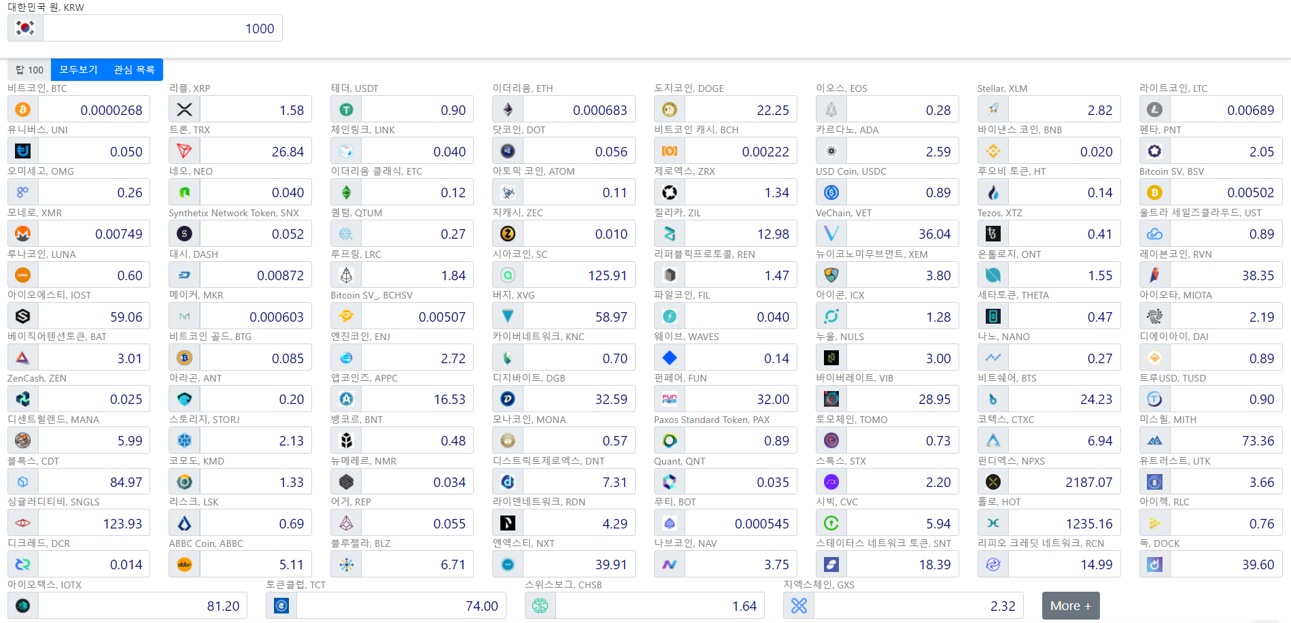Click the DOCK value field 39.60
This screenshot has width=1291, height=623.
click(x=1226, y=565)
